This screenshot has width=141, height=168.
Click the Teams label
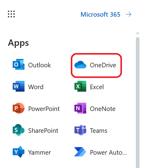pyautogui.click(x=99, y=131)
